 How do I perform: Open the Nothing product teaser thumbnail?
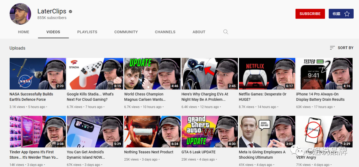tap(152, 131)
